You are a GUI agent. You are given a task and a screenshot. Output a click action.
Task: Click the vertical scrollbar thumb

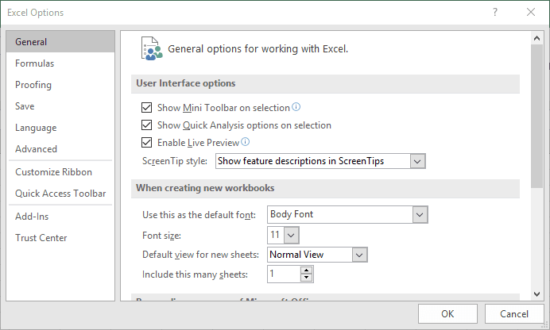(536, 117)
